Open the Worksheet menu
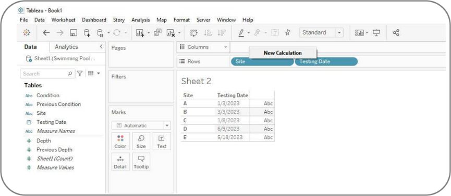451x196 pixels. point(63,20)
